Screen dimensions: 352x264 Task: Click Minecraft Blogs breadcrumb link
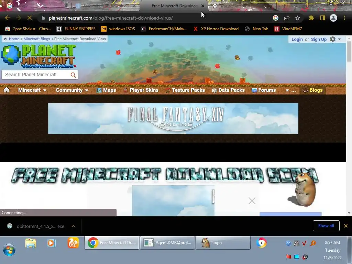(x=37, y=39)
